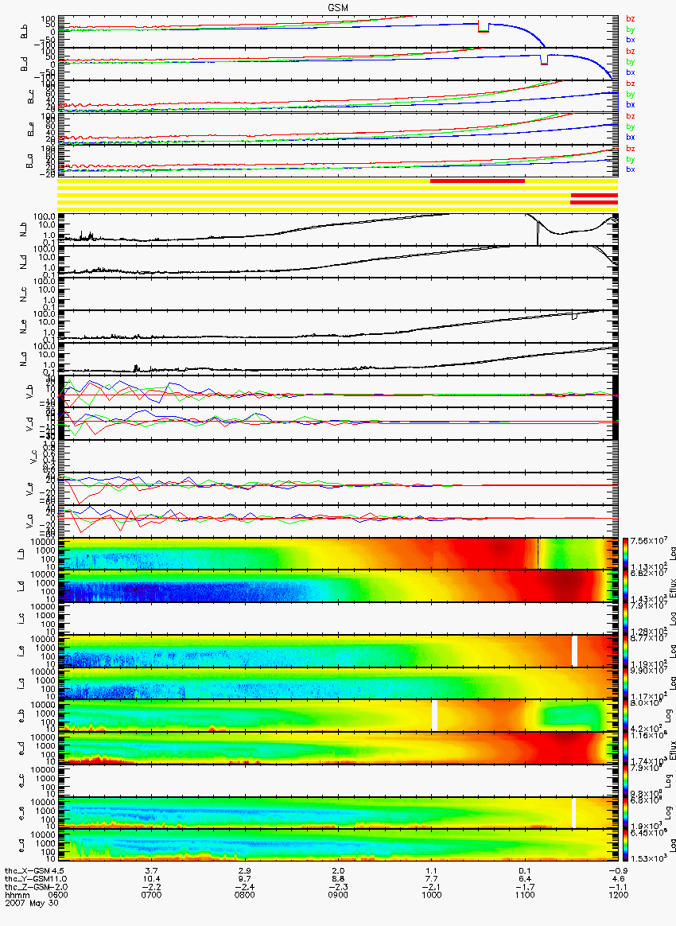Select the 8.8 Y-GSM position value
Image resolution: width=676 pixels, height=926 pixels.
point(338,879)
